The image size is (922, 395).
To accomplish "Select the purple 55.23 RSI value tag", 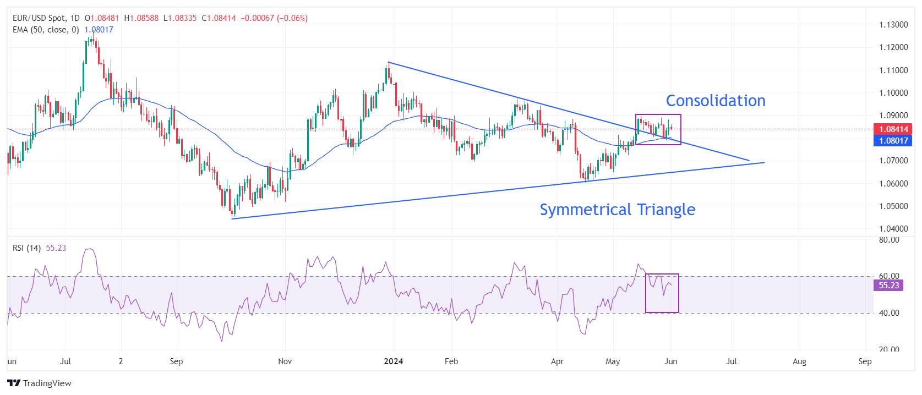I will click(888, 286).
